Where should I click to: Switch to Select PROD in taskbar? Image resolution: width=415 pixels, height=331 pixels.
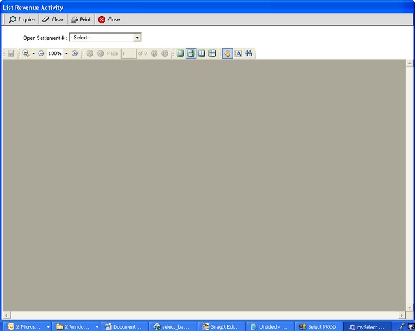click(319, 326)
